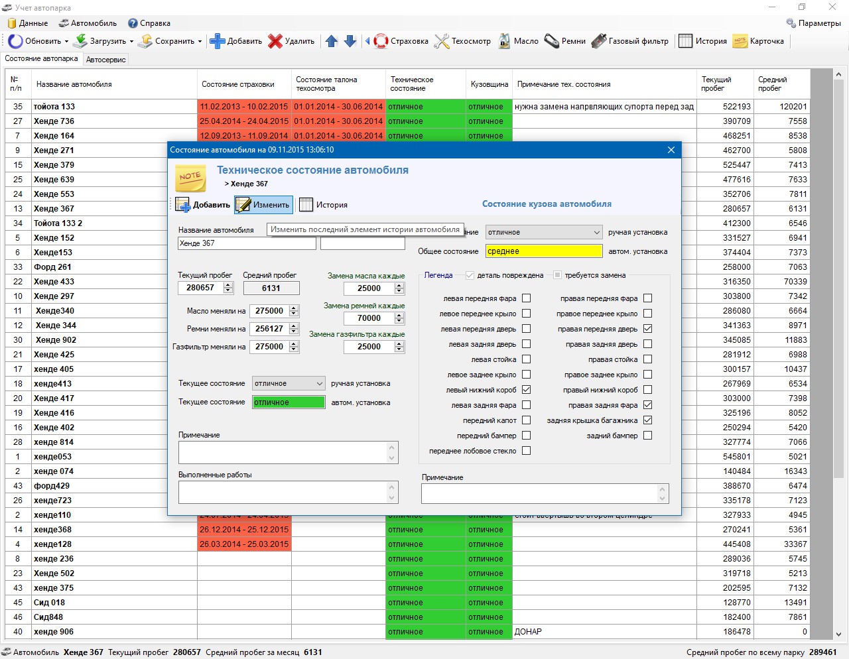
Task: Open Загрузить dropdown arrow
Action: 131,41
